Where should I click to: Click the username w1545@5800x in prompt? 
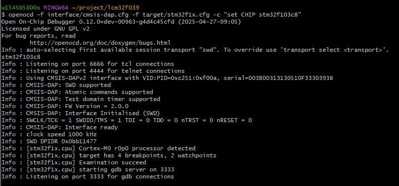coord(21,8)
